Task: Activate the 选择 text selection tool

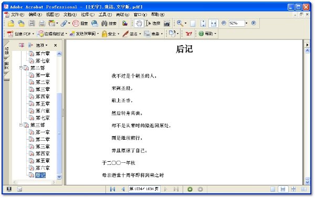Action: click(153, 23)
